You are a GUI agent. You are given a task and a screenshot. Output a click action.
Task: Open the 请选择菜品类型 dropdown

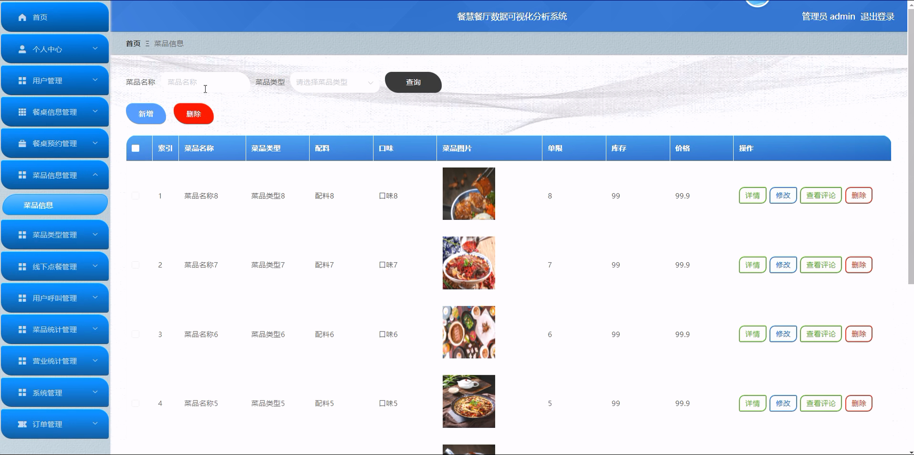point(334,82)
